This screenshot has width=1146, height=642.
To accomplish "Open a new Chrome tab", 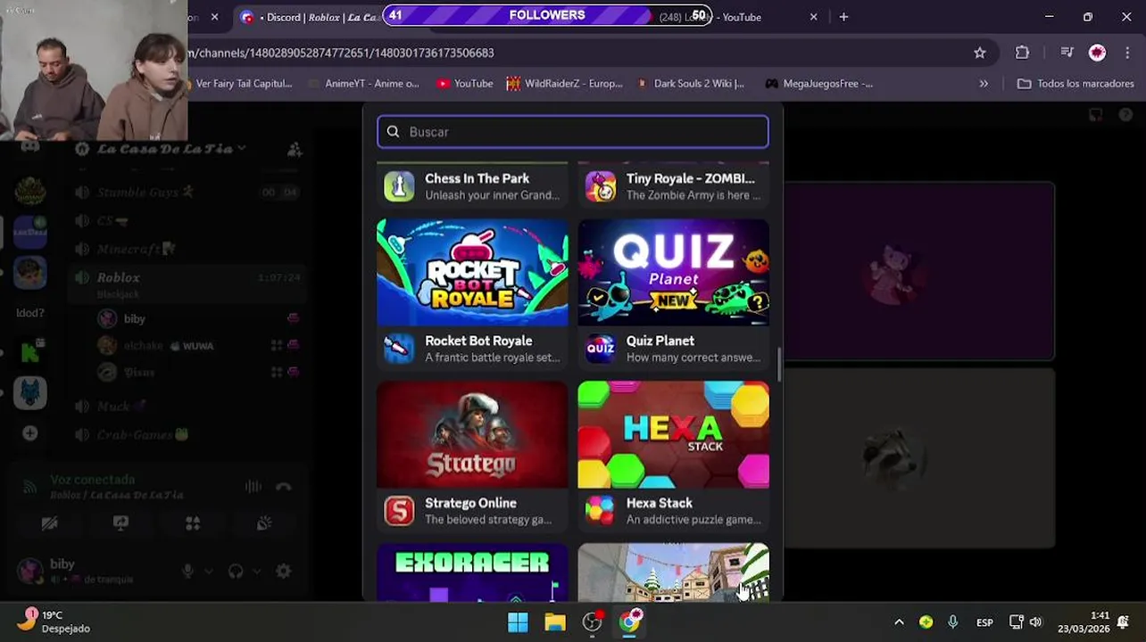I will pyautogui.click(x=843, y=17).
